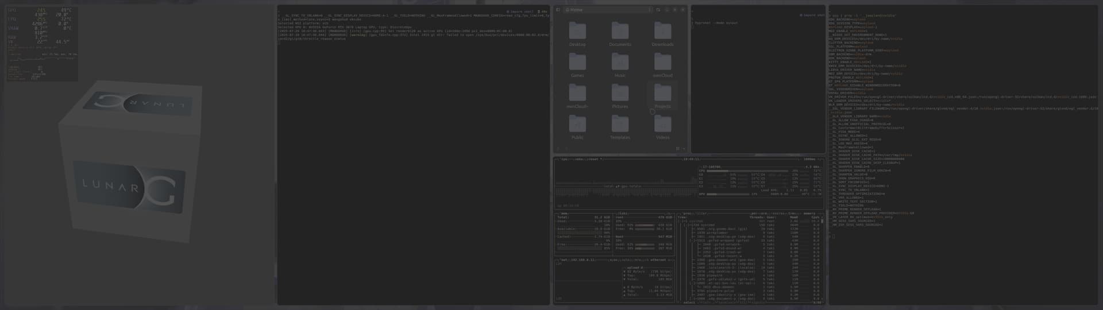Screen dimensions: 1103x310
Task: Change memory sort column in btop
Action: [x=809, y=214]
